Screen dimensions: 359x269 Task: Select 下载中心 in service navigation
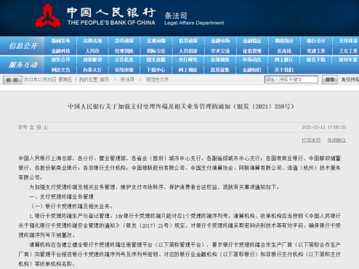tap(156, 70)
